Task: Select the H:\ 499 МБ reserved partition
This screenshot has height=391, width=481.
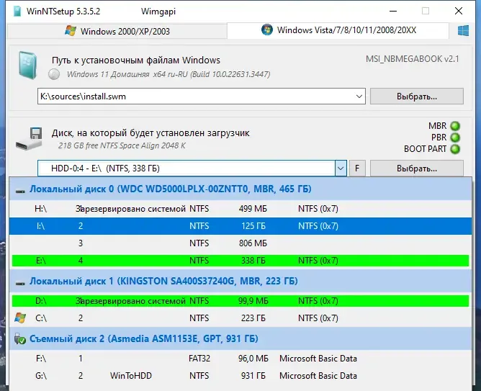Action: (x=240, y=209)
